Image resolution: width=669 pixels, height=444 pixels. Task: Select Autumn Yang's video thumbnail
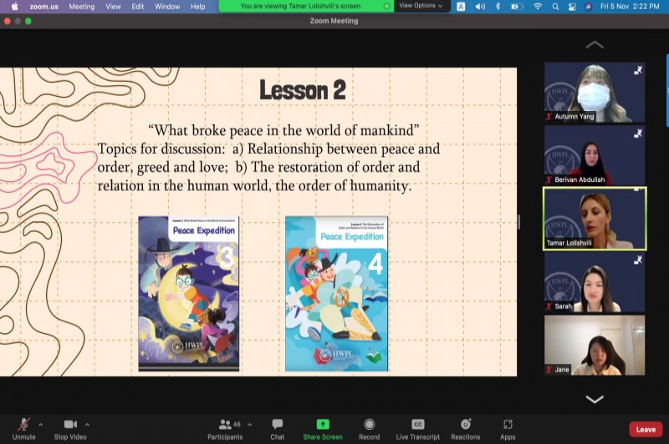595,92
